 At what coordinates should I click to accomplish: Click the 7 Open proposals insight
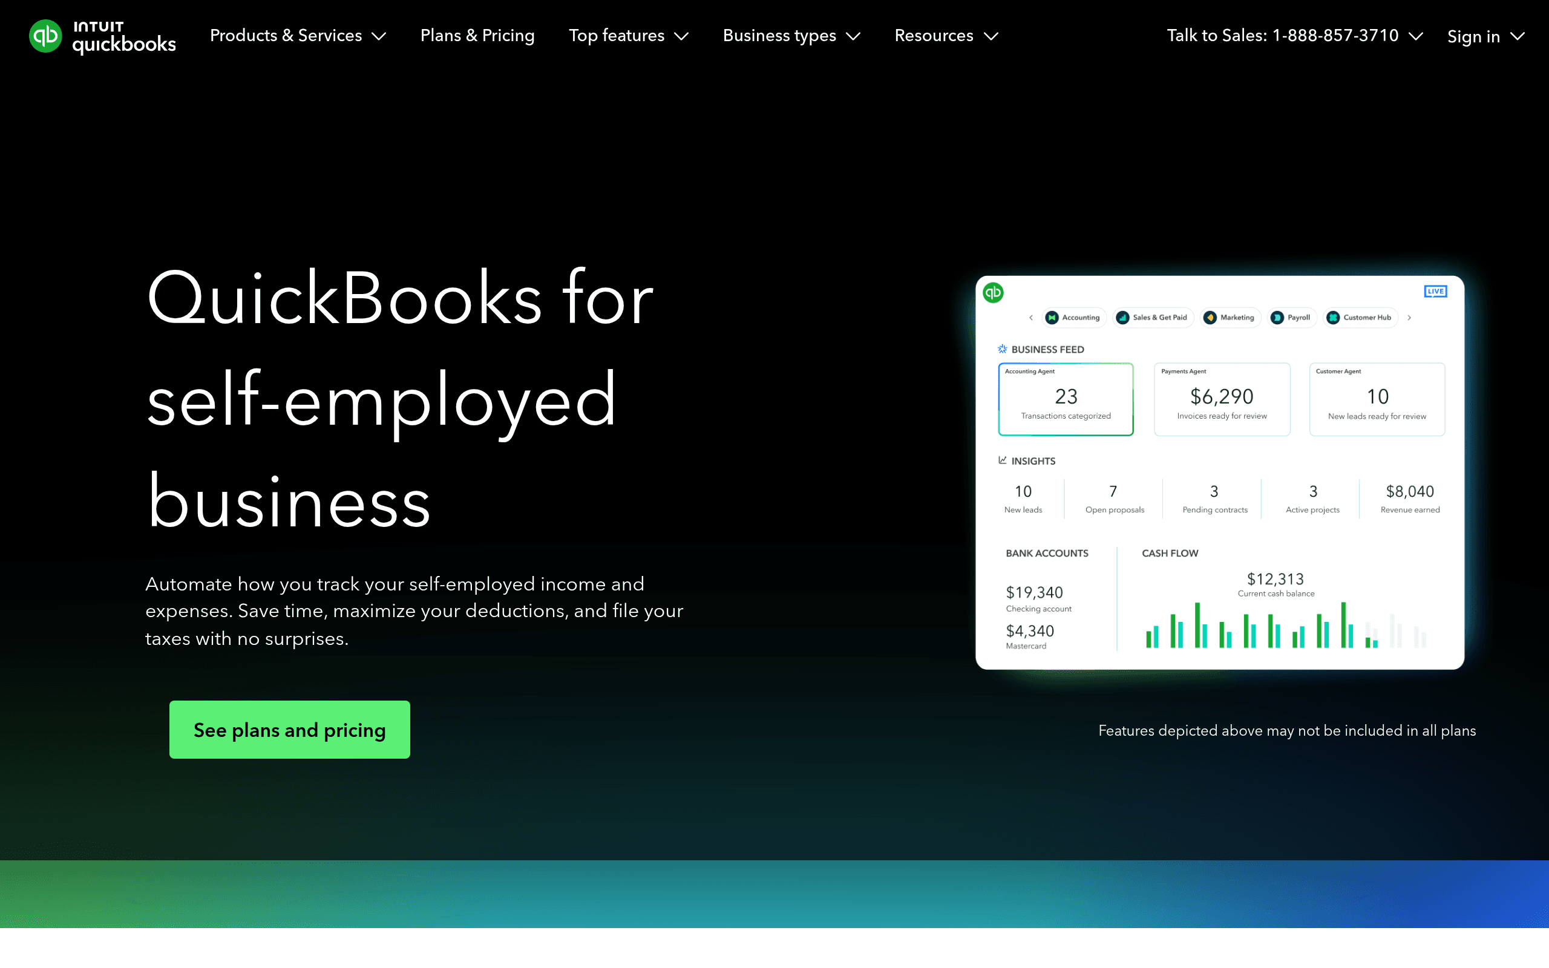click(x=1115, y=499)
